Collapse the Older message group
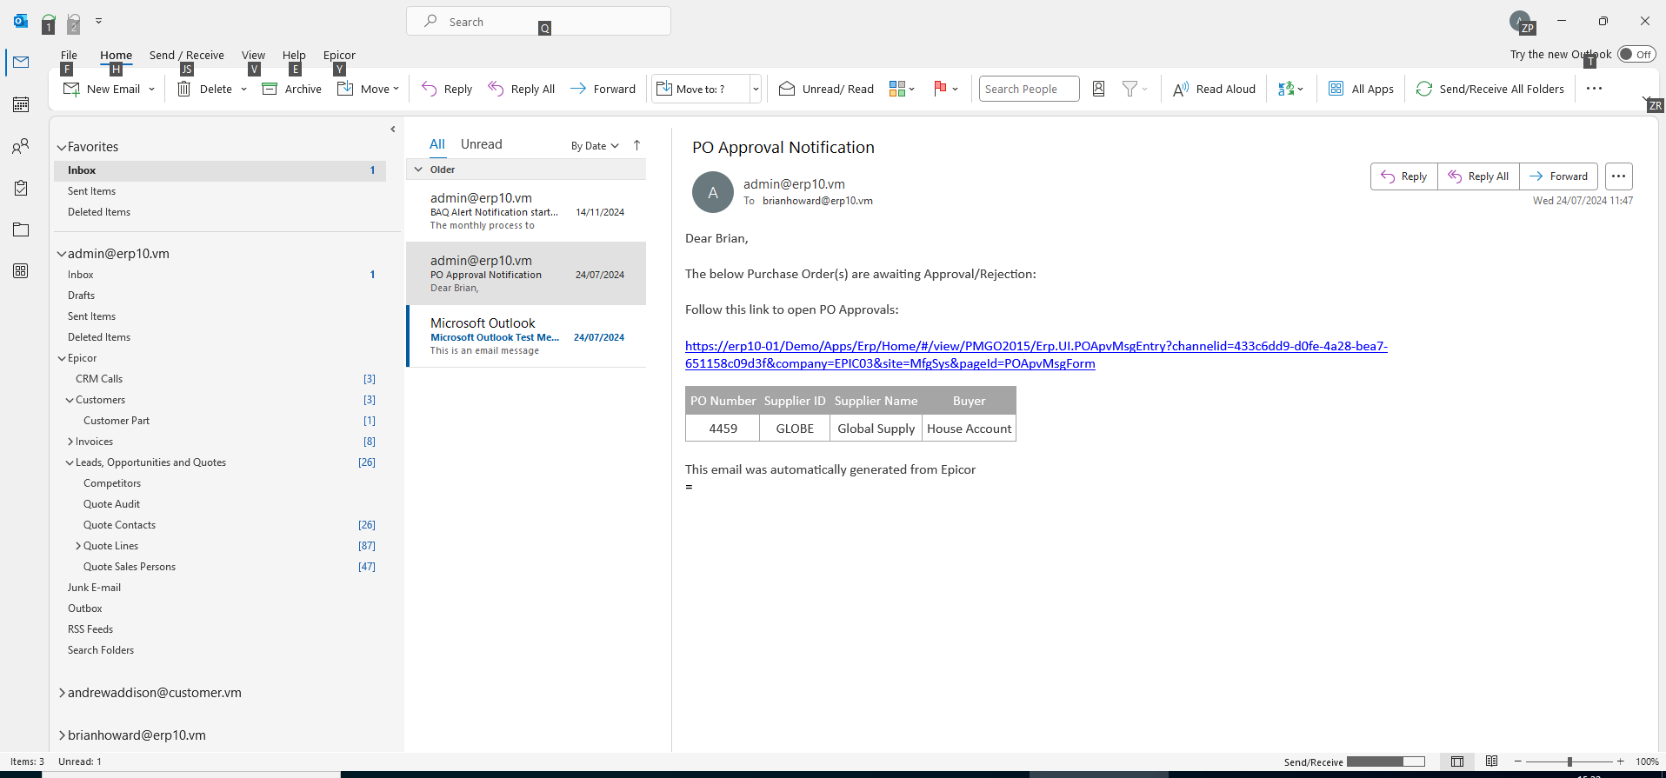The height and width of the screenshot is (778, 1666). point(418,170)
